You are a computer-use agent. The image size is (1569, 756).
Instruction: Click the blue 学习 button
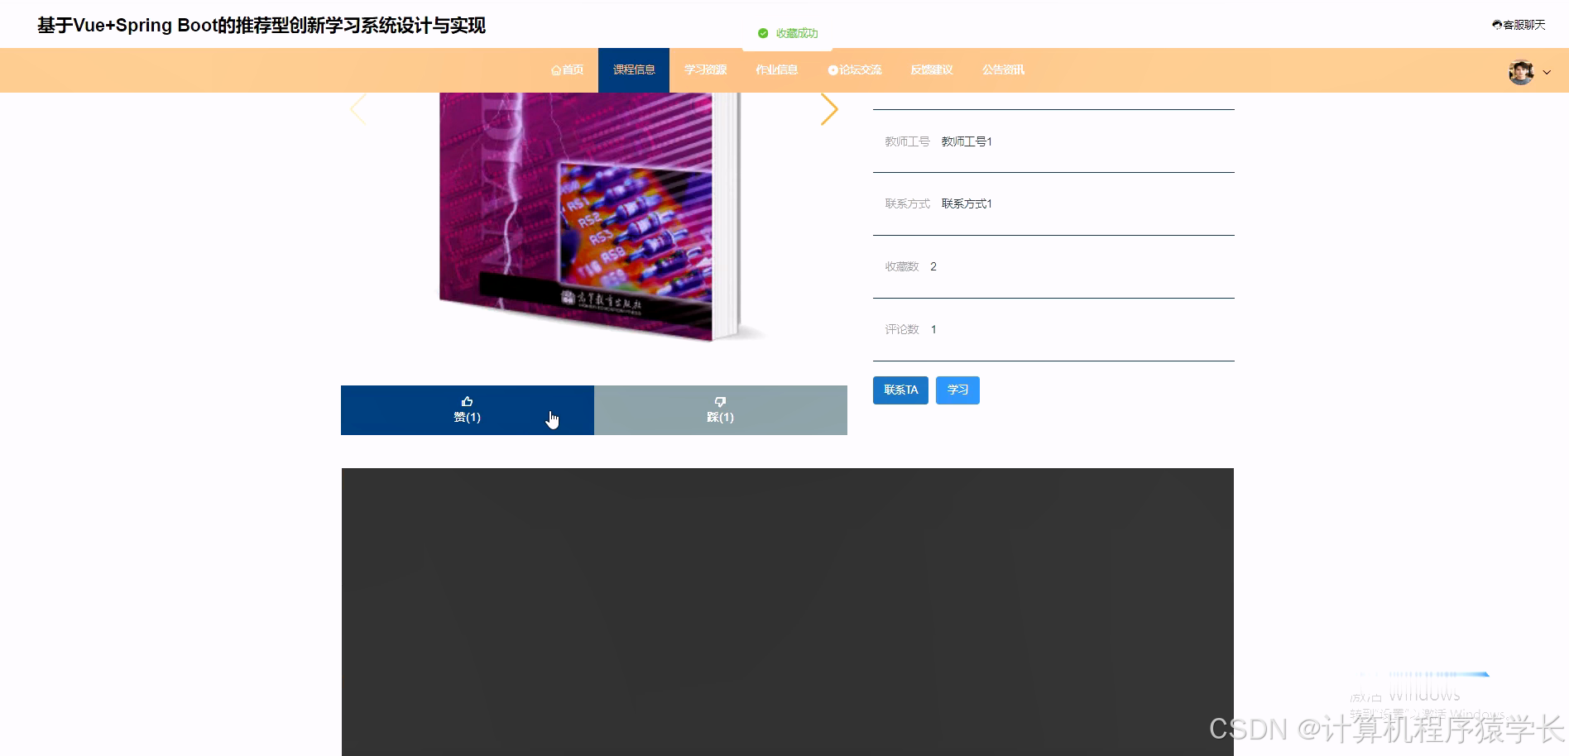pos(957,390)
